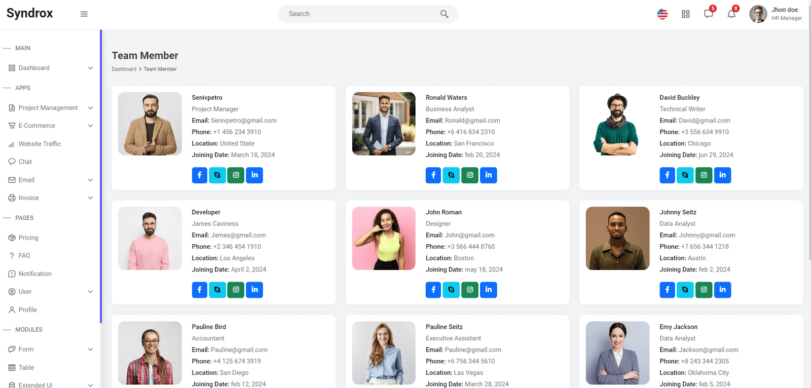Open Senivpetro's Facebook profile
This screenshot has height=388, width=811.
click(200, 175)
